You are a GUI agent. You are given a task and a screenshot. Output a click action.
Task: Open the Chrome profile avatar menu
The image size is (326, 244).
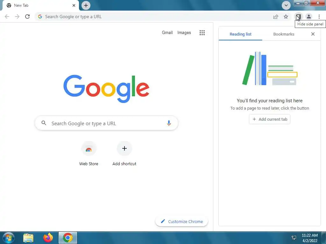(x=309, y=17)
